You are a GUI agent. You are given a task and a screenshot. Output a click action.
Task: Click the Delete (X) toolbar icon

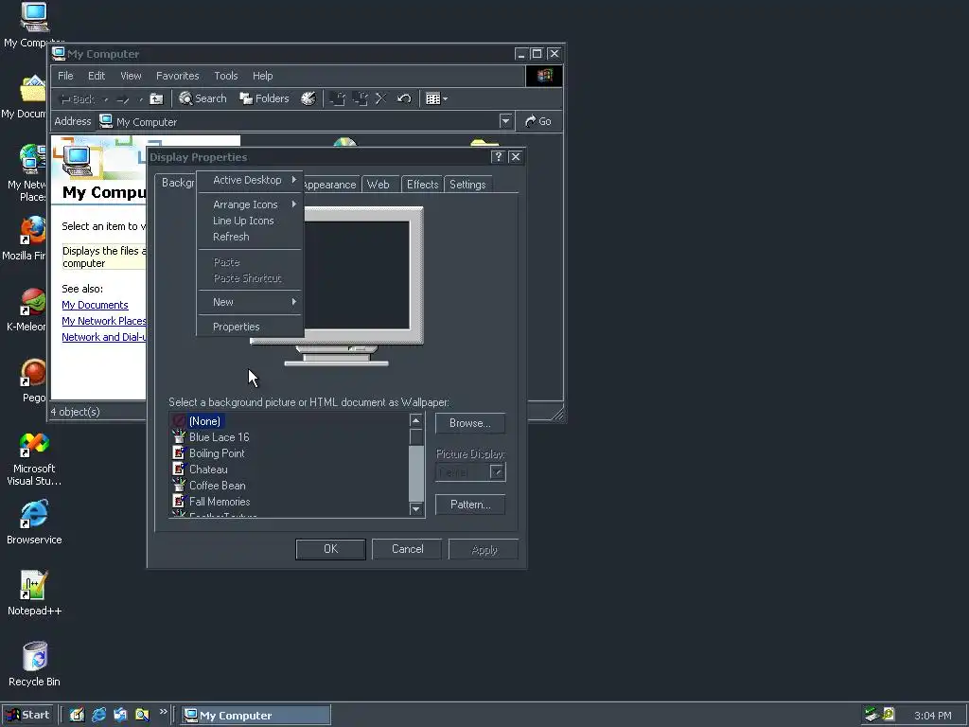[x=381, y=98]
